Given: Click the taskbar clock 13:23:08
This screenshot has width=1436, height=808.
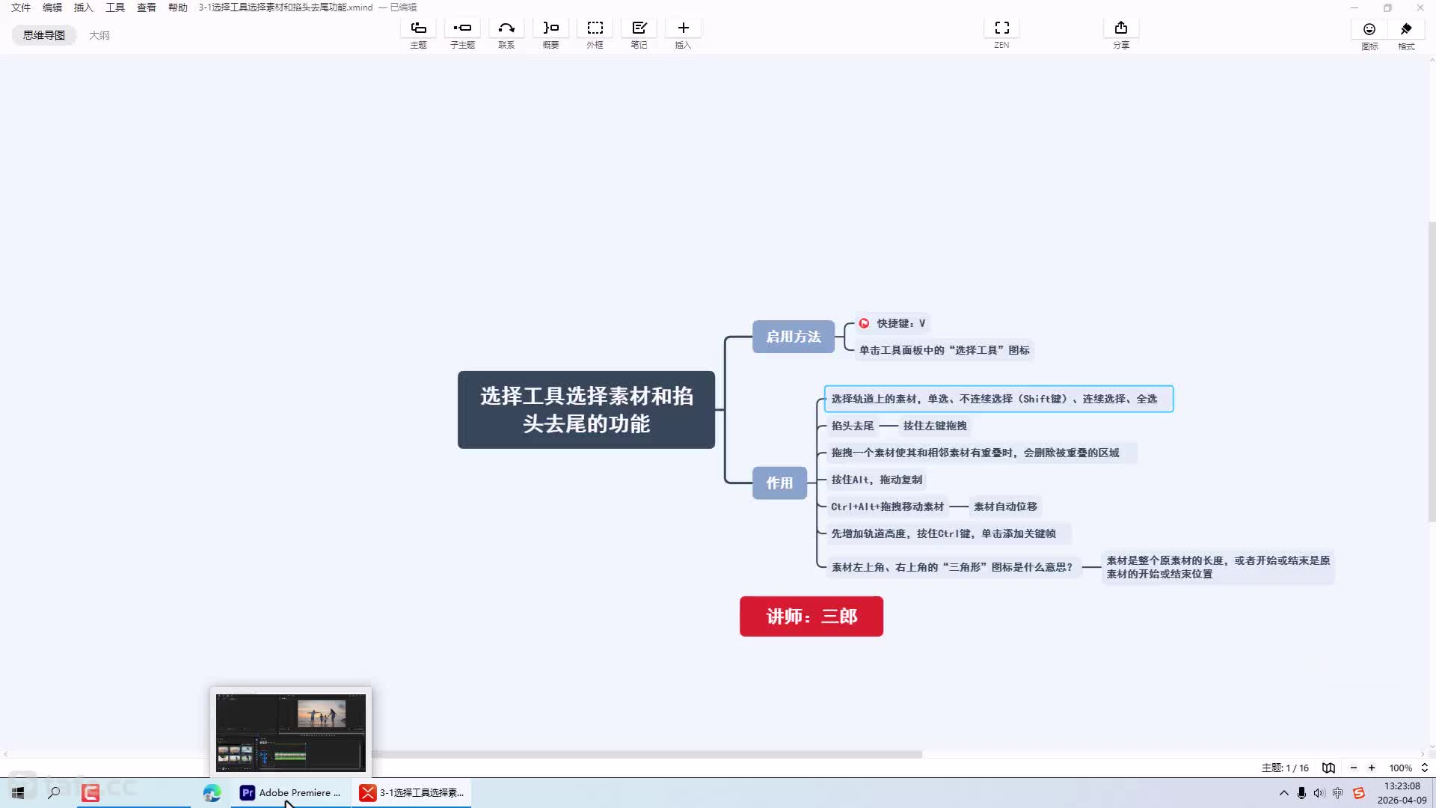Looking at the screenshot, I should click(1402, 786).
